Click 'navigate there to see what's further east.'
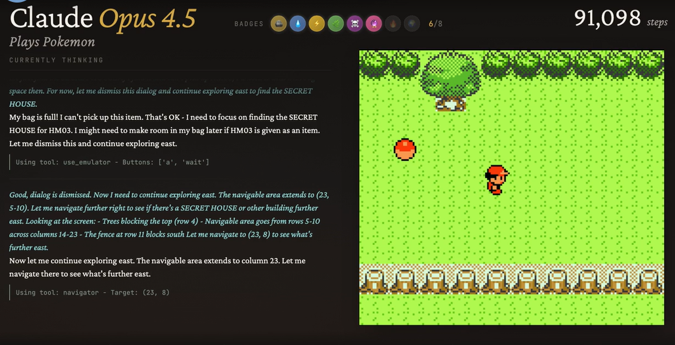675x345 pixels. pyautogui.click(x=80, y=274)
